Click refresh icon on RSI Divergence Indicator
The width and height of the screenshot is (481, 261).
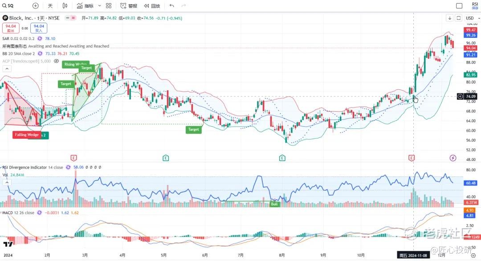pyautogui.click(x=68, y=167)
